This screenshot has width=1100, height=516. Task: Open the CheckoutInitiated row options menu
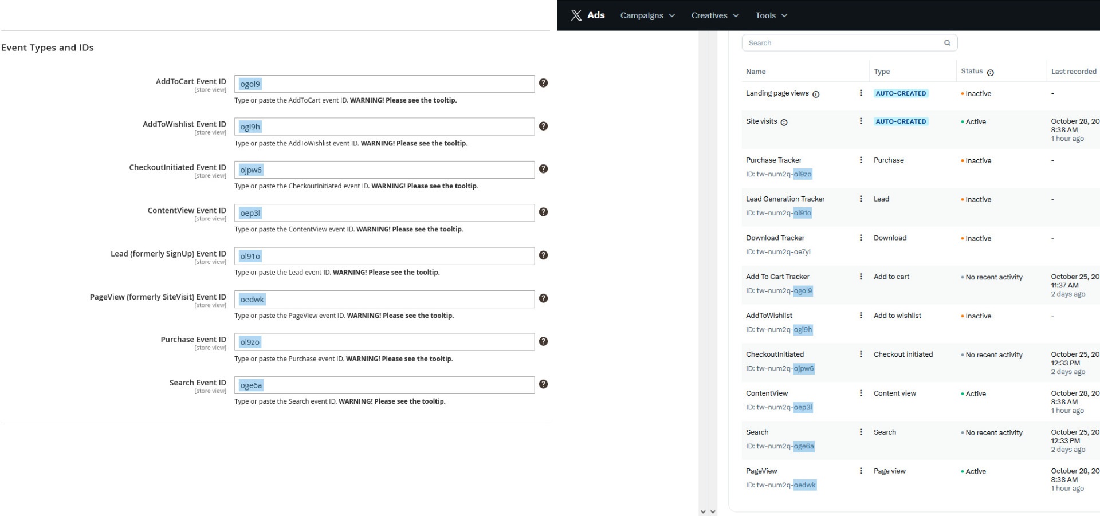click(x=861, y=355)
